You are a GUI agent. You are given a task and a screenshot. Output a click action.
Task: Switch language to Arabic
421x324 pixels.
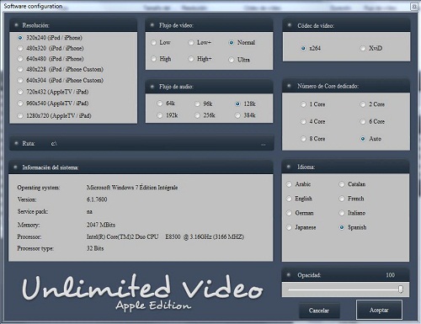289,184
